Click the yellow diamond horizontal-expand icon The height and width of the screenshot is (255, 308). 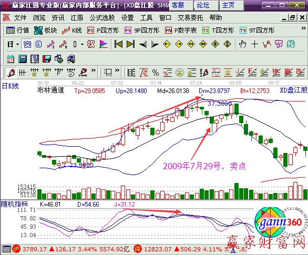(x=191, y=44)
